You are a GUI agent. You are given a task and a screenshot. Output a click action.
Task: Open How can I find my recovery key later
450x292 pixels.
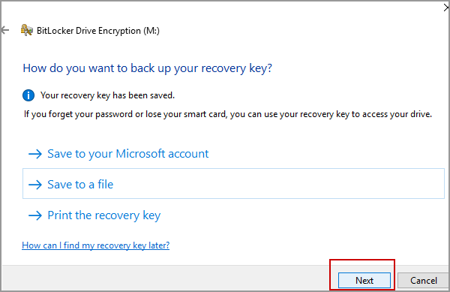click(x=95, y=245)
